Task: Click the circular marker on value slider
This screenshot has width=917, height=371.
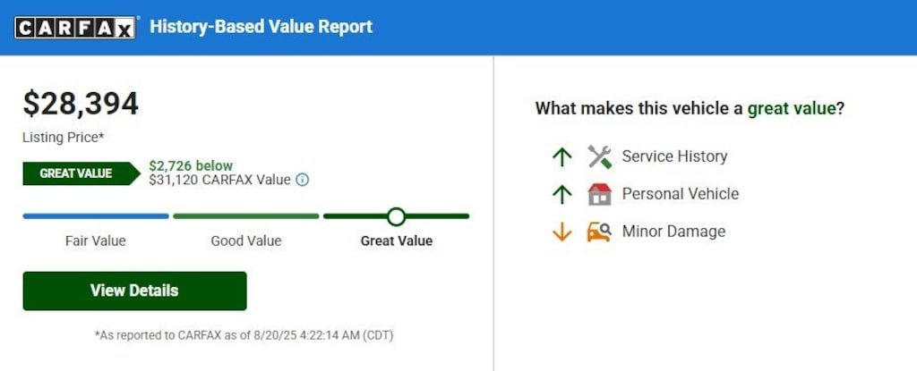Action: click(x=396, y=216)
